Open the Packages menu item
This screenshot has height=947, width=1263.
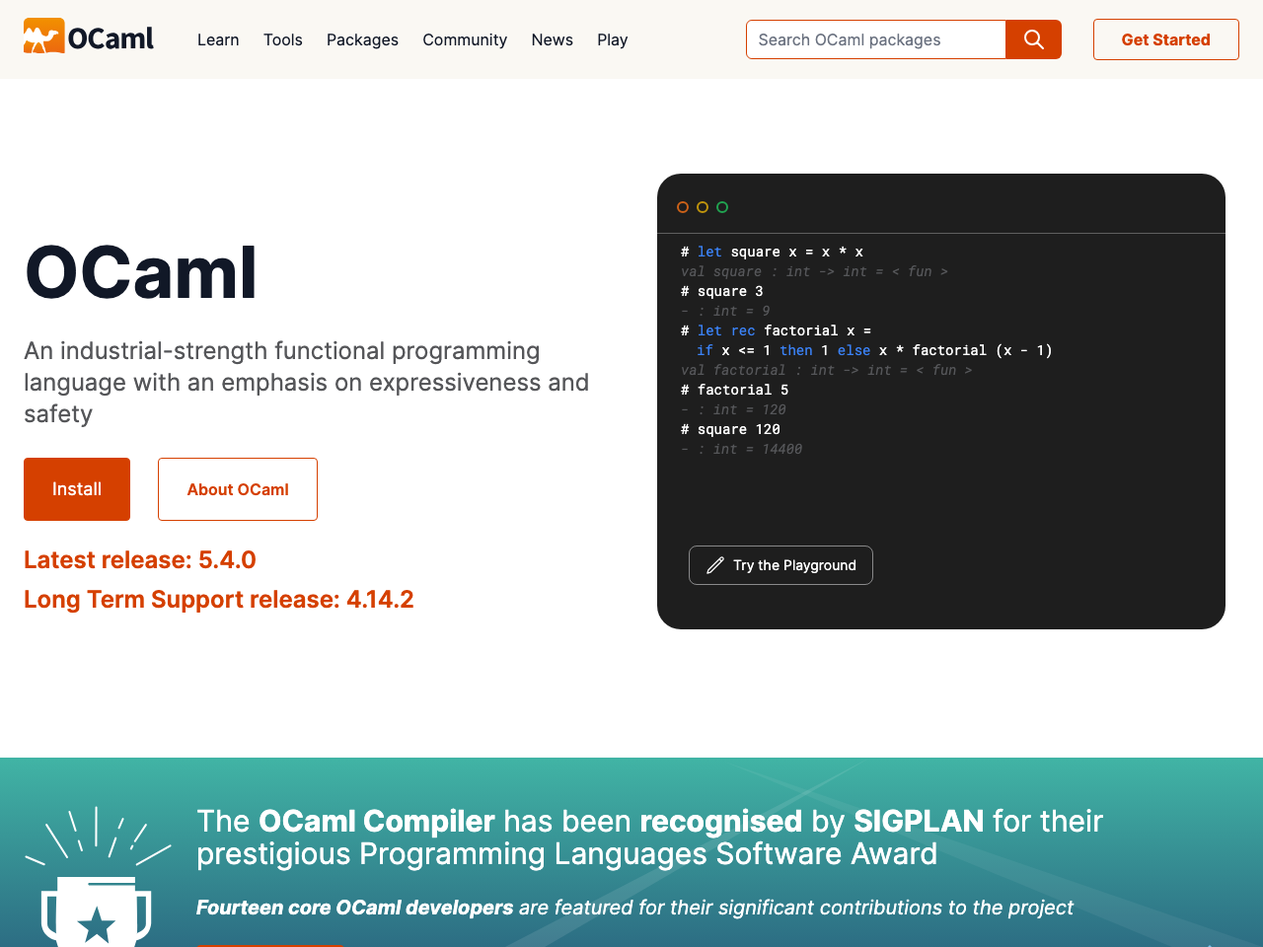click(x=362, y=39)
